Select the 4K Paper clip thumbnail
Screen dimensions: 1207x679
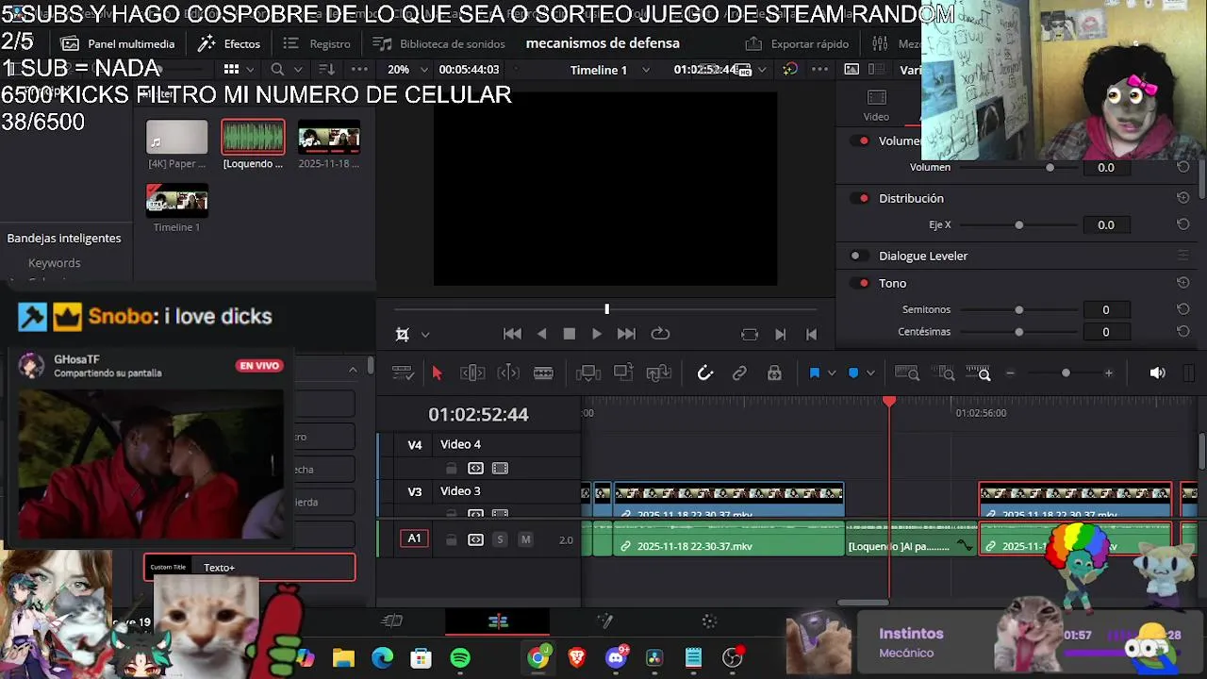tap(176, 138)
